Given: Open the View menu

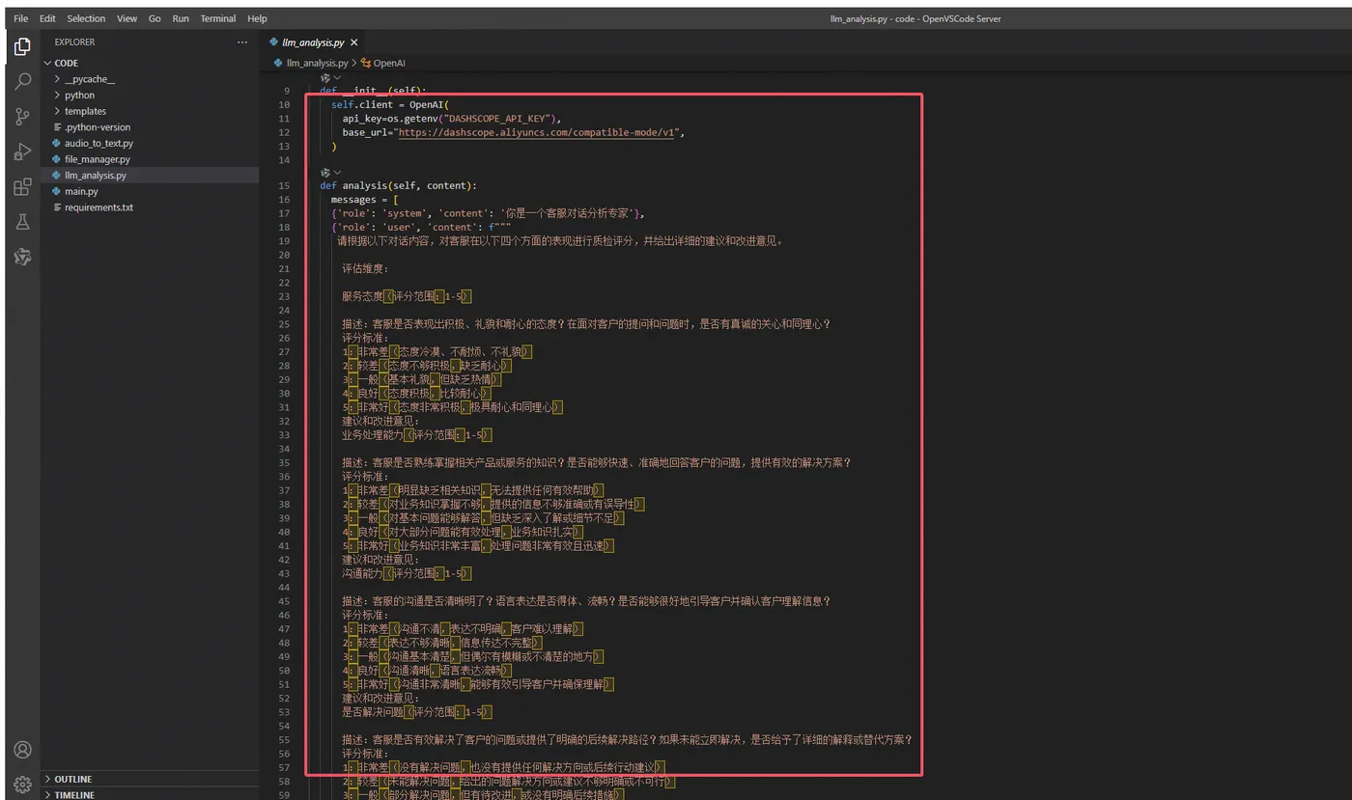Looking at the screenshot, I should (x=127, y=18).
